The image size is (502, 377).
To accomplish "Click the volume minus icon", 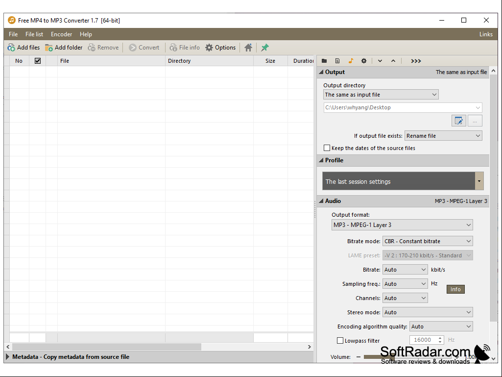I will [x=358, y=357].
